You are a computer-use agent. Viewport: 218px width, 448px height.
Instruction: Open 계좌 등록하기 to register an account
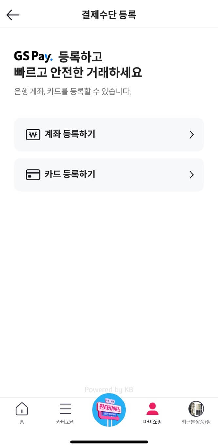click(x=109, y=134)
